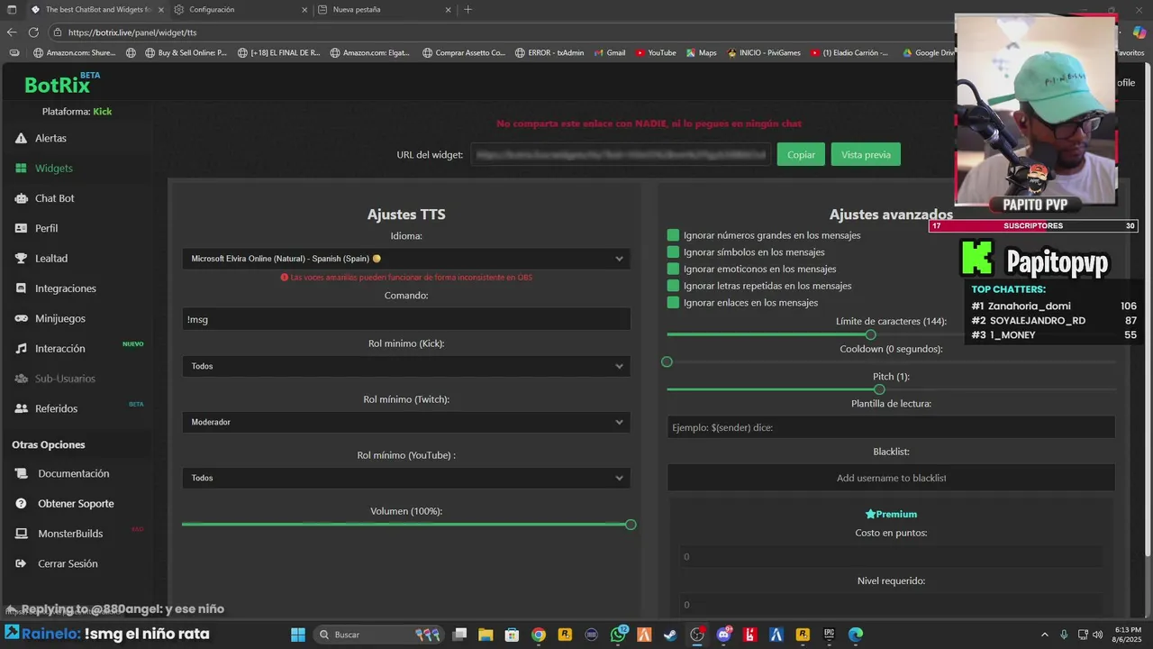This screenshot has width=1153, height=649.
Task: Open the Rol mínimo (YouTube) dropdown
Action: (406, 478)
